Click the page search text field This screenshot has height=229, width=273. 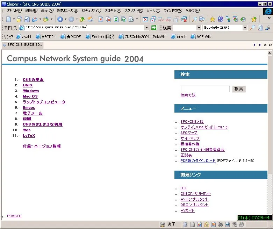[x=205, y=89]
